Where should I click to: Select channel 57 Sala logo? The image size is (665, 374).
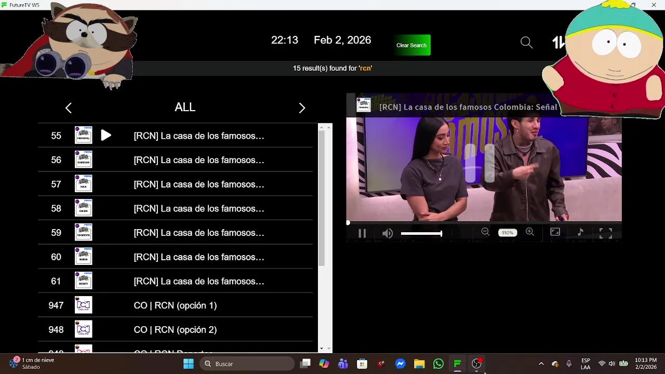[83, 184]
